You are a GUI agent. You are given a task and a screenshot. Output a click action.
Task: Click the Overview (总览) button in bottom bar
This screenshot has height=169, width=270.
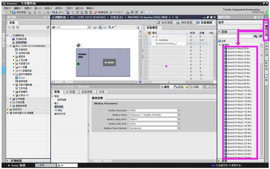pyautogui.click(x=45, y=165)
